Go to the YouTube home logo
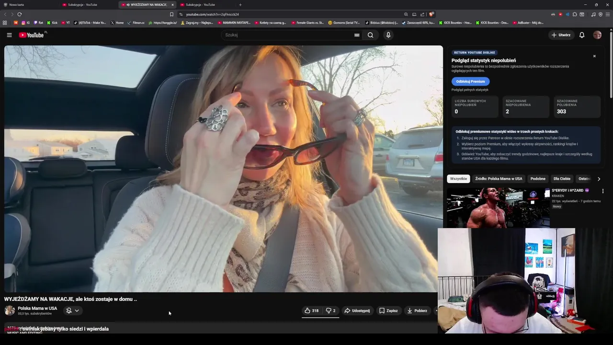Viewport: 613px width, 345px height. pyautogui.click(x=31, y=35)
